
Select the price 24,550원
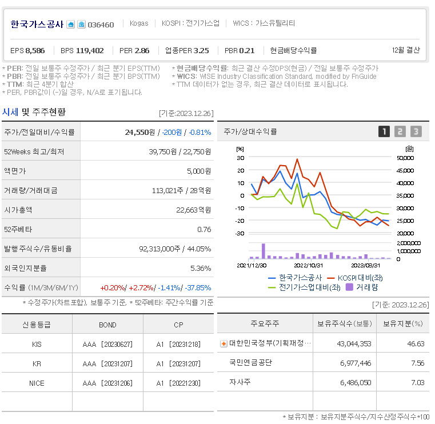[x=140, y=132]
